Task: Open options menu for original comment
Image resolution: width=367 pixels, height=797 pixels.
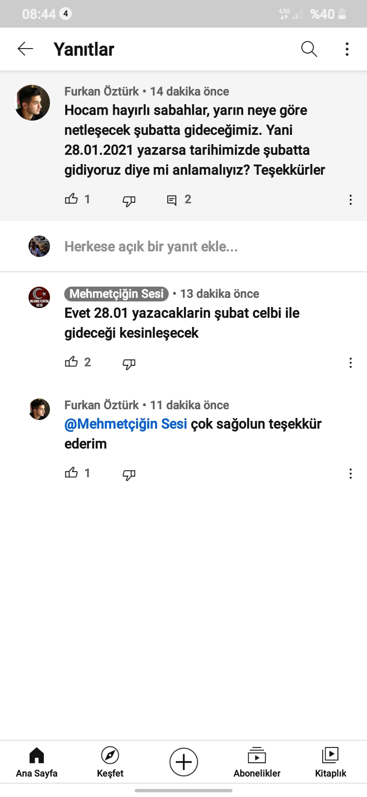Action: (351, 200)
